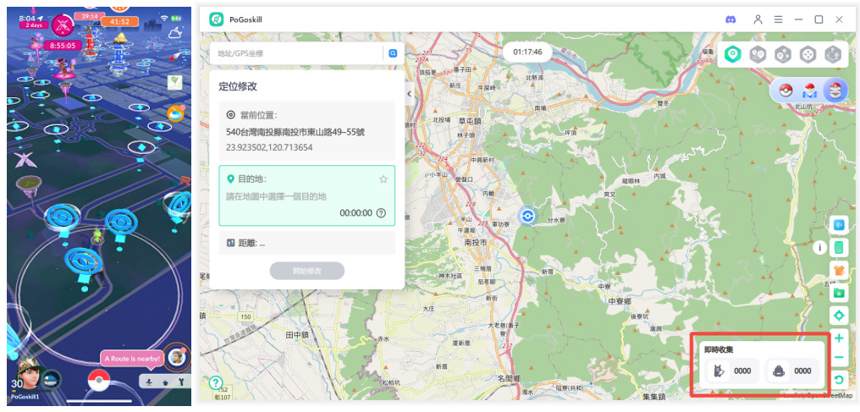The image size is (860, 412).
Task: Select multi-spot route mode icon
Action: [x=783, y=54]
